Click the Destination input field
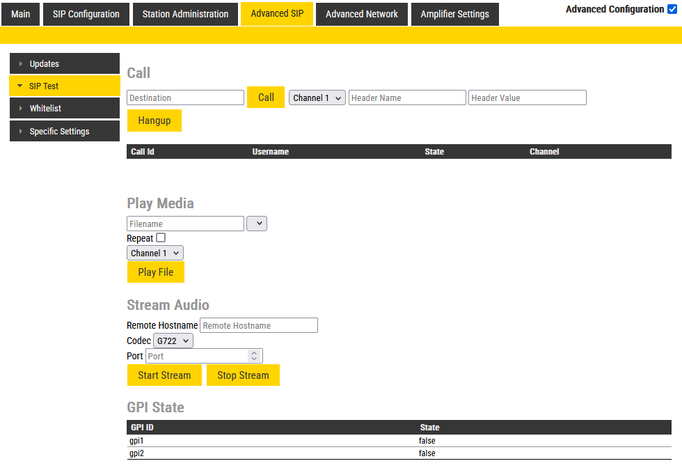This screenshot has height=468, width=682. (185, 98)
